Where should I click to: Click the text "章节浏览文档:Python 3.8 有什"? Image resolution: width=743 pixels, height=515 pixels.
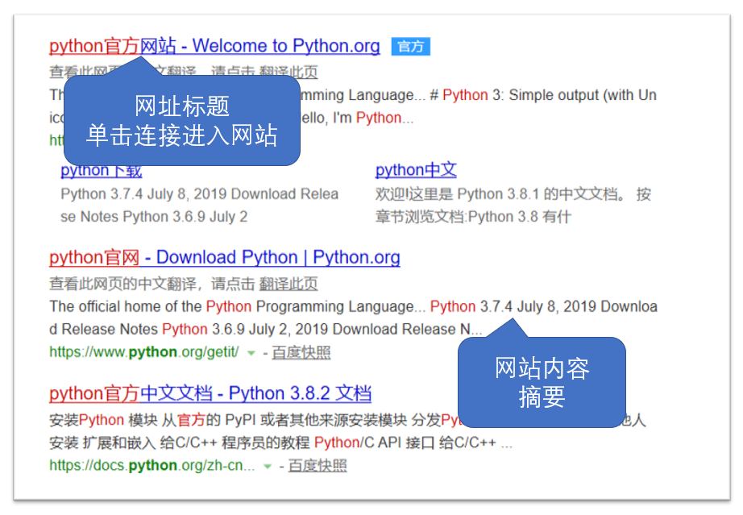[x=473, y=217]
